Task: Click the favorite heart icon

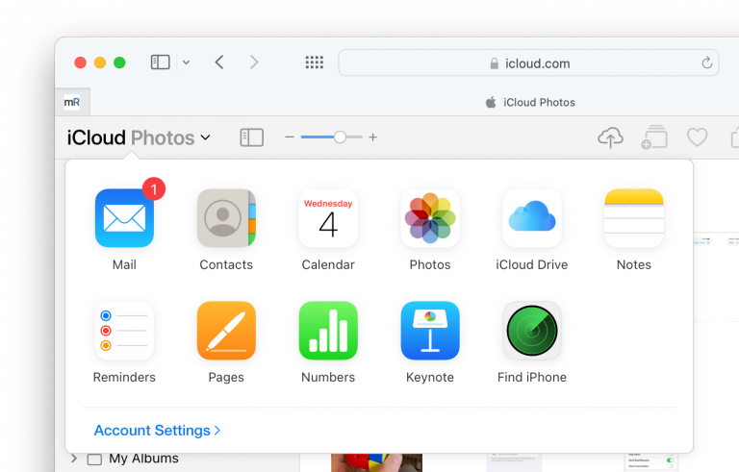Action: 697,137
